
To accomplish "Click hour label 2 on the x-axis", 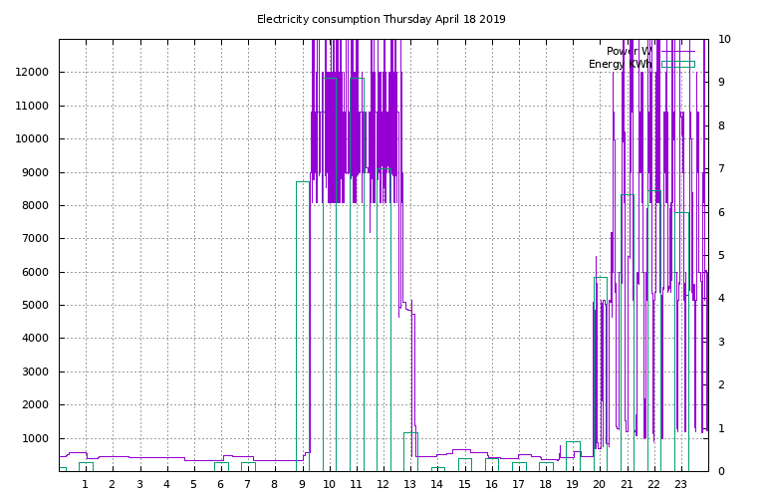I will pos(113,484).
